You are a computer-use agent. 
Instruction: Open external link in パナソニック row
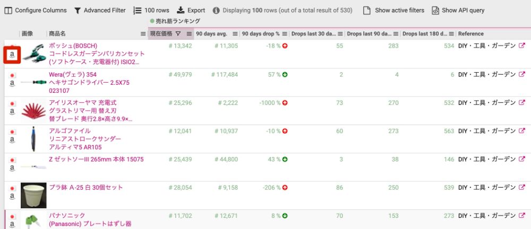coord(522,215)
